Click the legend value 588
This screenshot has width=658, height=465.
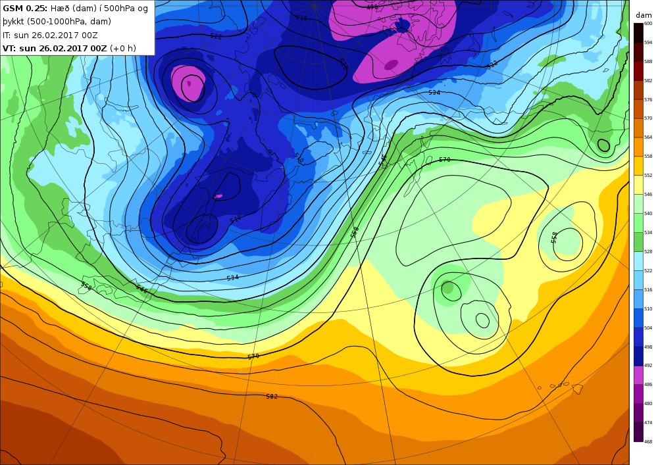tap(648, 62)
